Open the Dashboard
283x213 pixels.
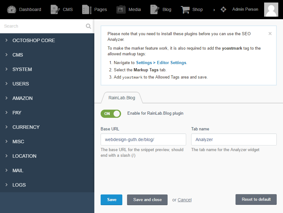coord(24,9)
